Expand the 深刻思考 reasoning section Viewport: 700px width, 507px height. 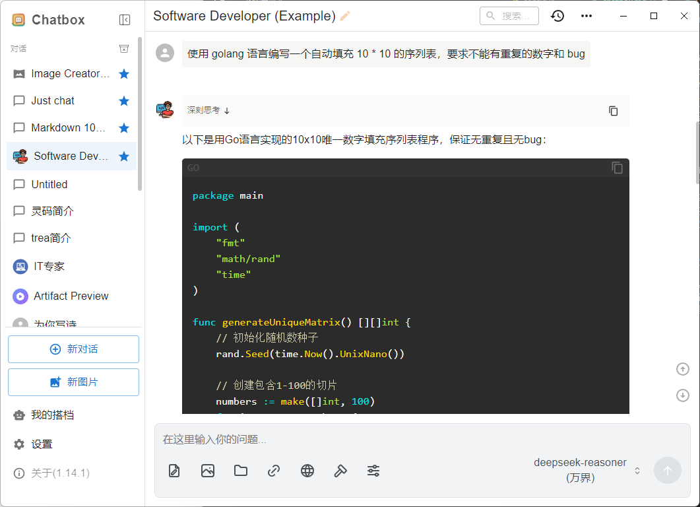click(x=208, y=110)
